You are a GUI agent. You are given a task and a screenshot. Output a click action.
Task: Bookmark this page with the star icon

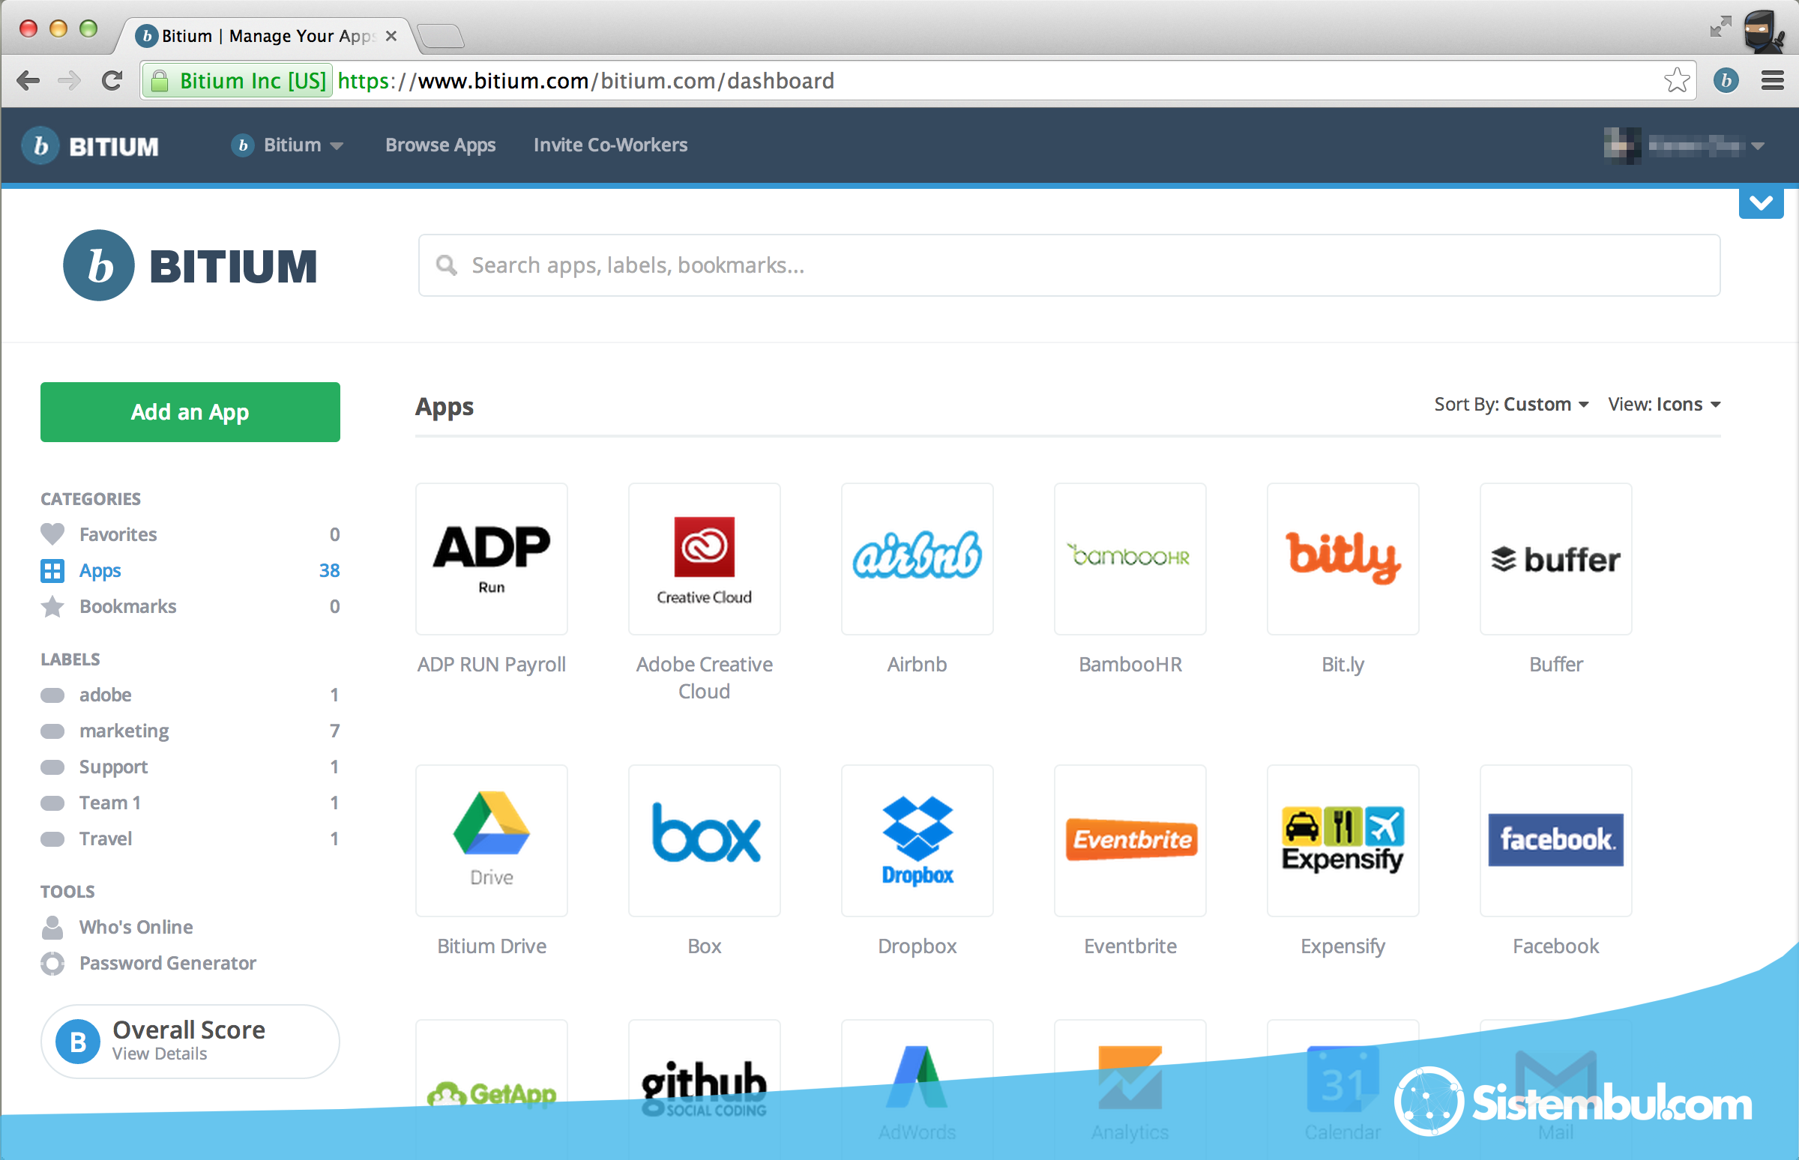(1676, 80)
